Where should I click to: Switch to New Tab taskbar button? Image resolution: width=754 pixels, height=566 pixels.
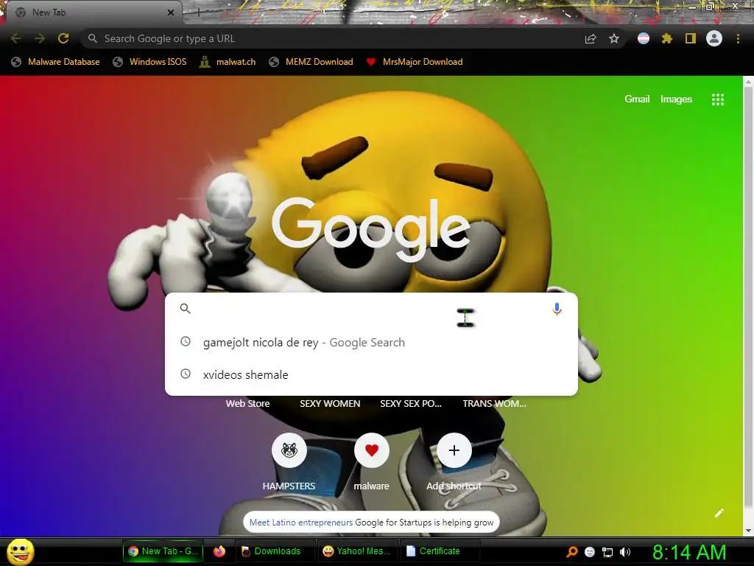[x=163, y=551]
